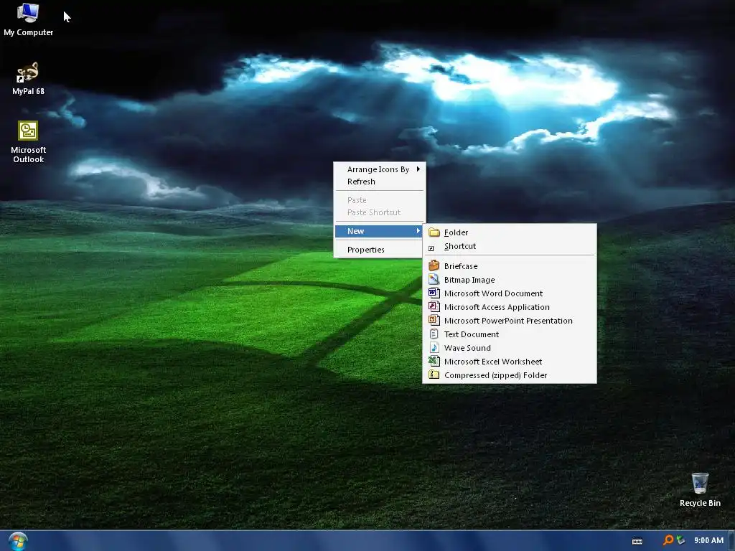Select the Recycle Bin icon
735x551 pixels.
click(700, 490)
